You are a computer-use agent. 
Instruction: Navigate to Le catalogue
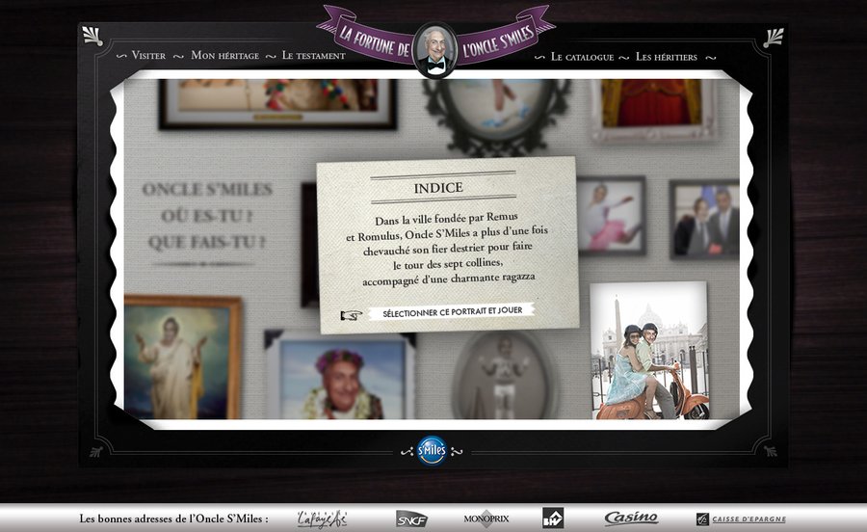point(582,57)
